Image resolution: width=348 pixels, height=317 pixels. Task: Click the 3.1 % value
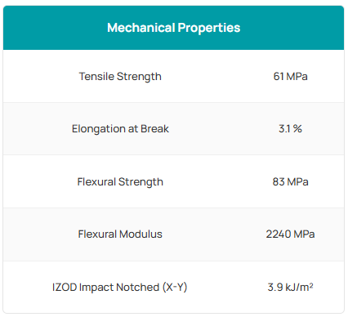[290, 128]
